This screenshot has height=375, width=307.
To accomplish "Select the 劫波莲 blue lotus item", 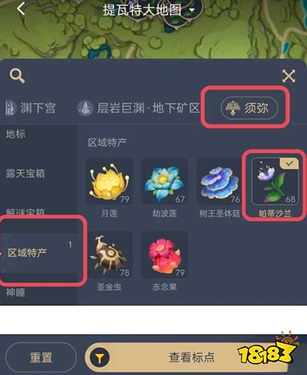I will [165, 187].
